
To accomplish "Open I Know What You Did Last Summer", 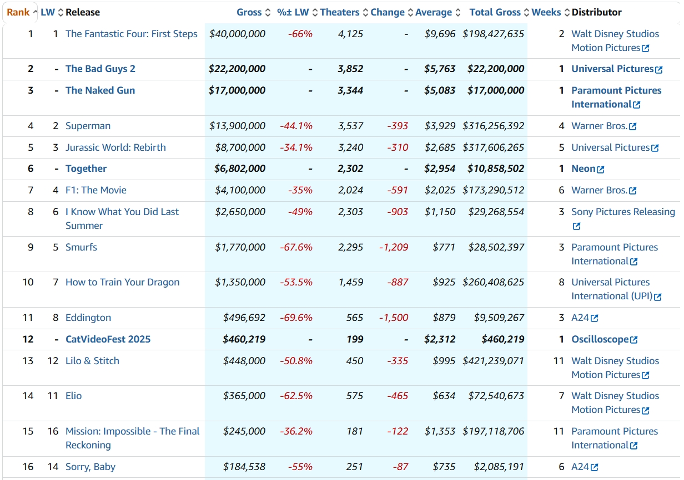I will coord(122,218).
